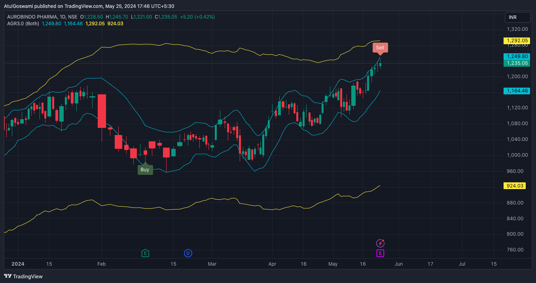The width and height of the screenshot is (536, 283).
Task: Click the indicator value 924.03 in legend
Action: [x=116, y=24]
